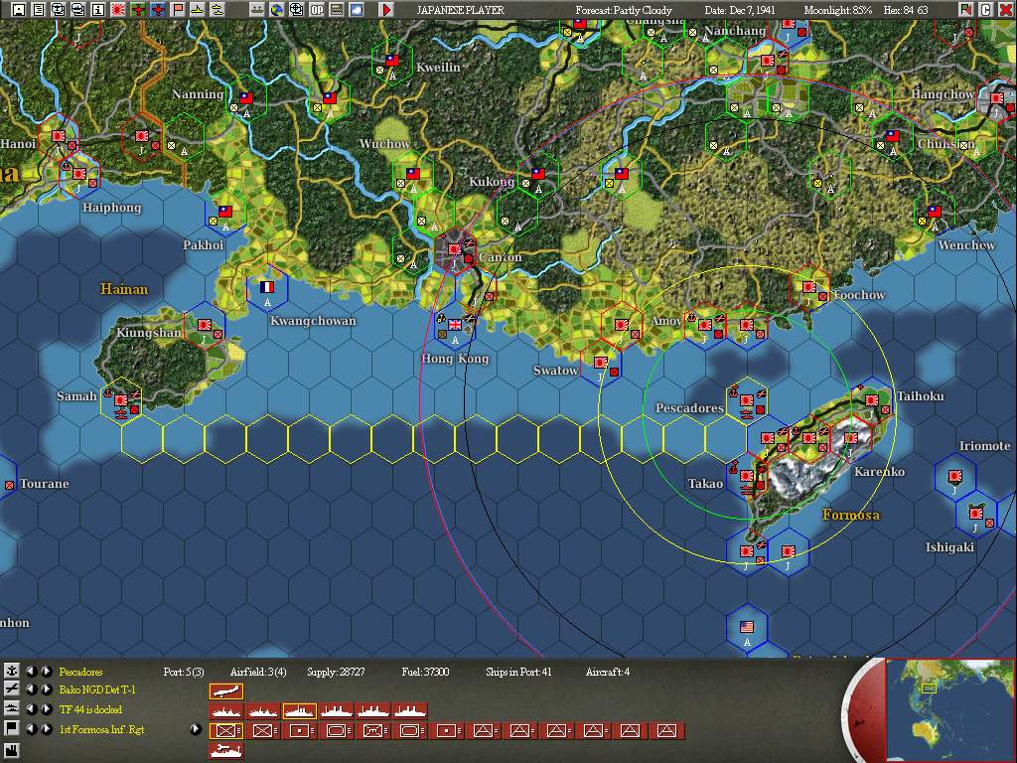Open the information 'i' icon
This screenshot has width=1017, height=763.
click(98, 9)
